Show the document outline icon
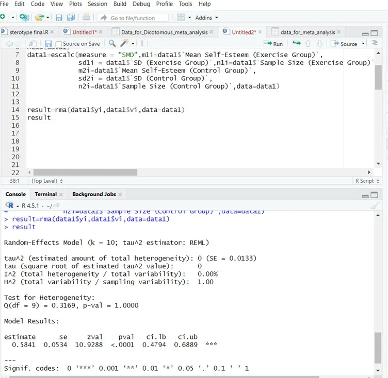Viewport: 388px width, 378px height. 375,43
